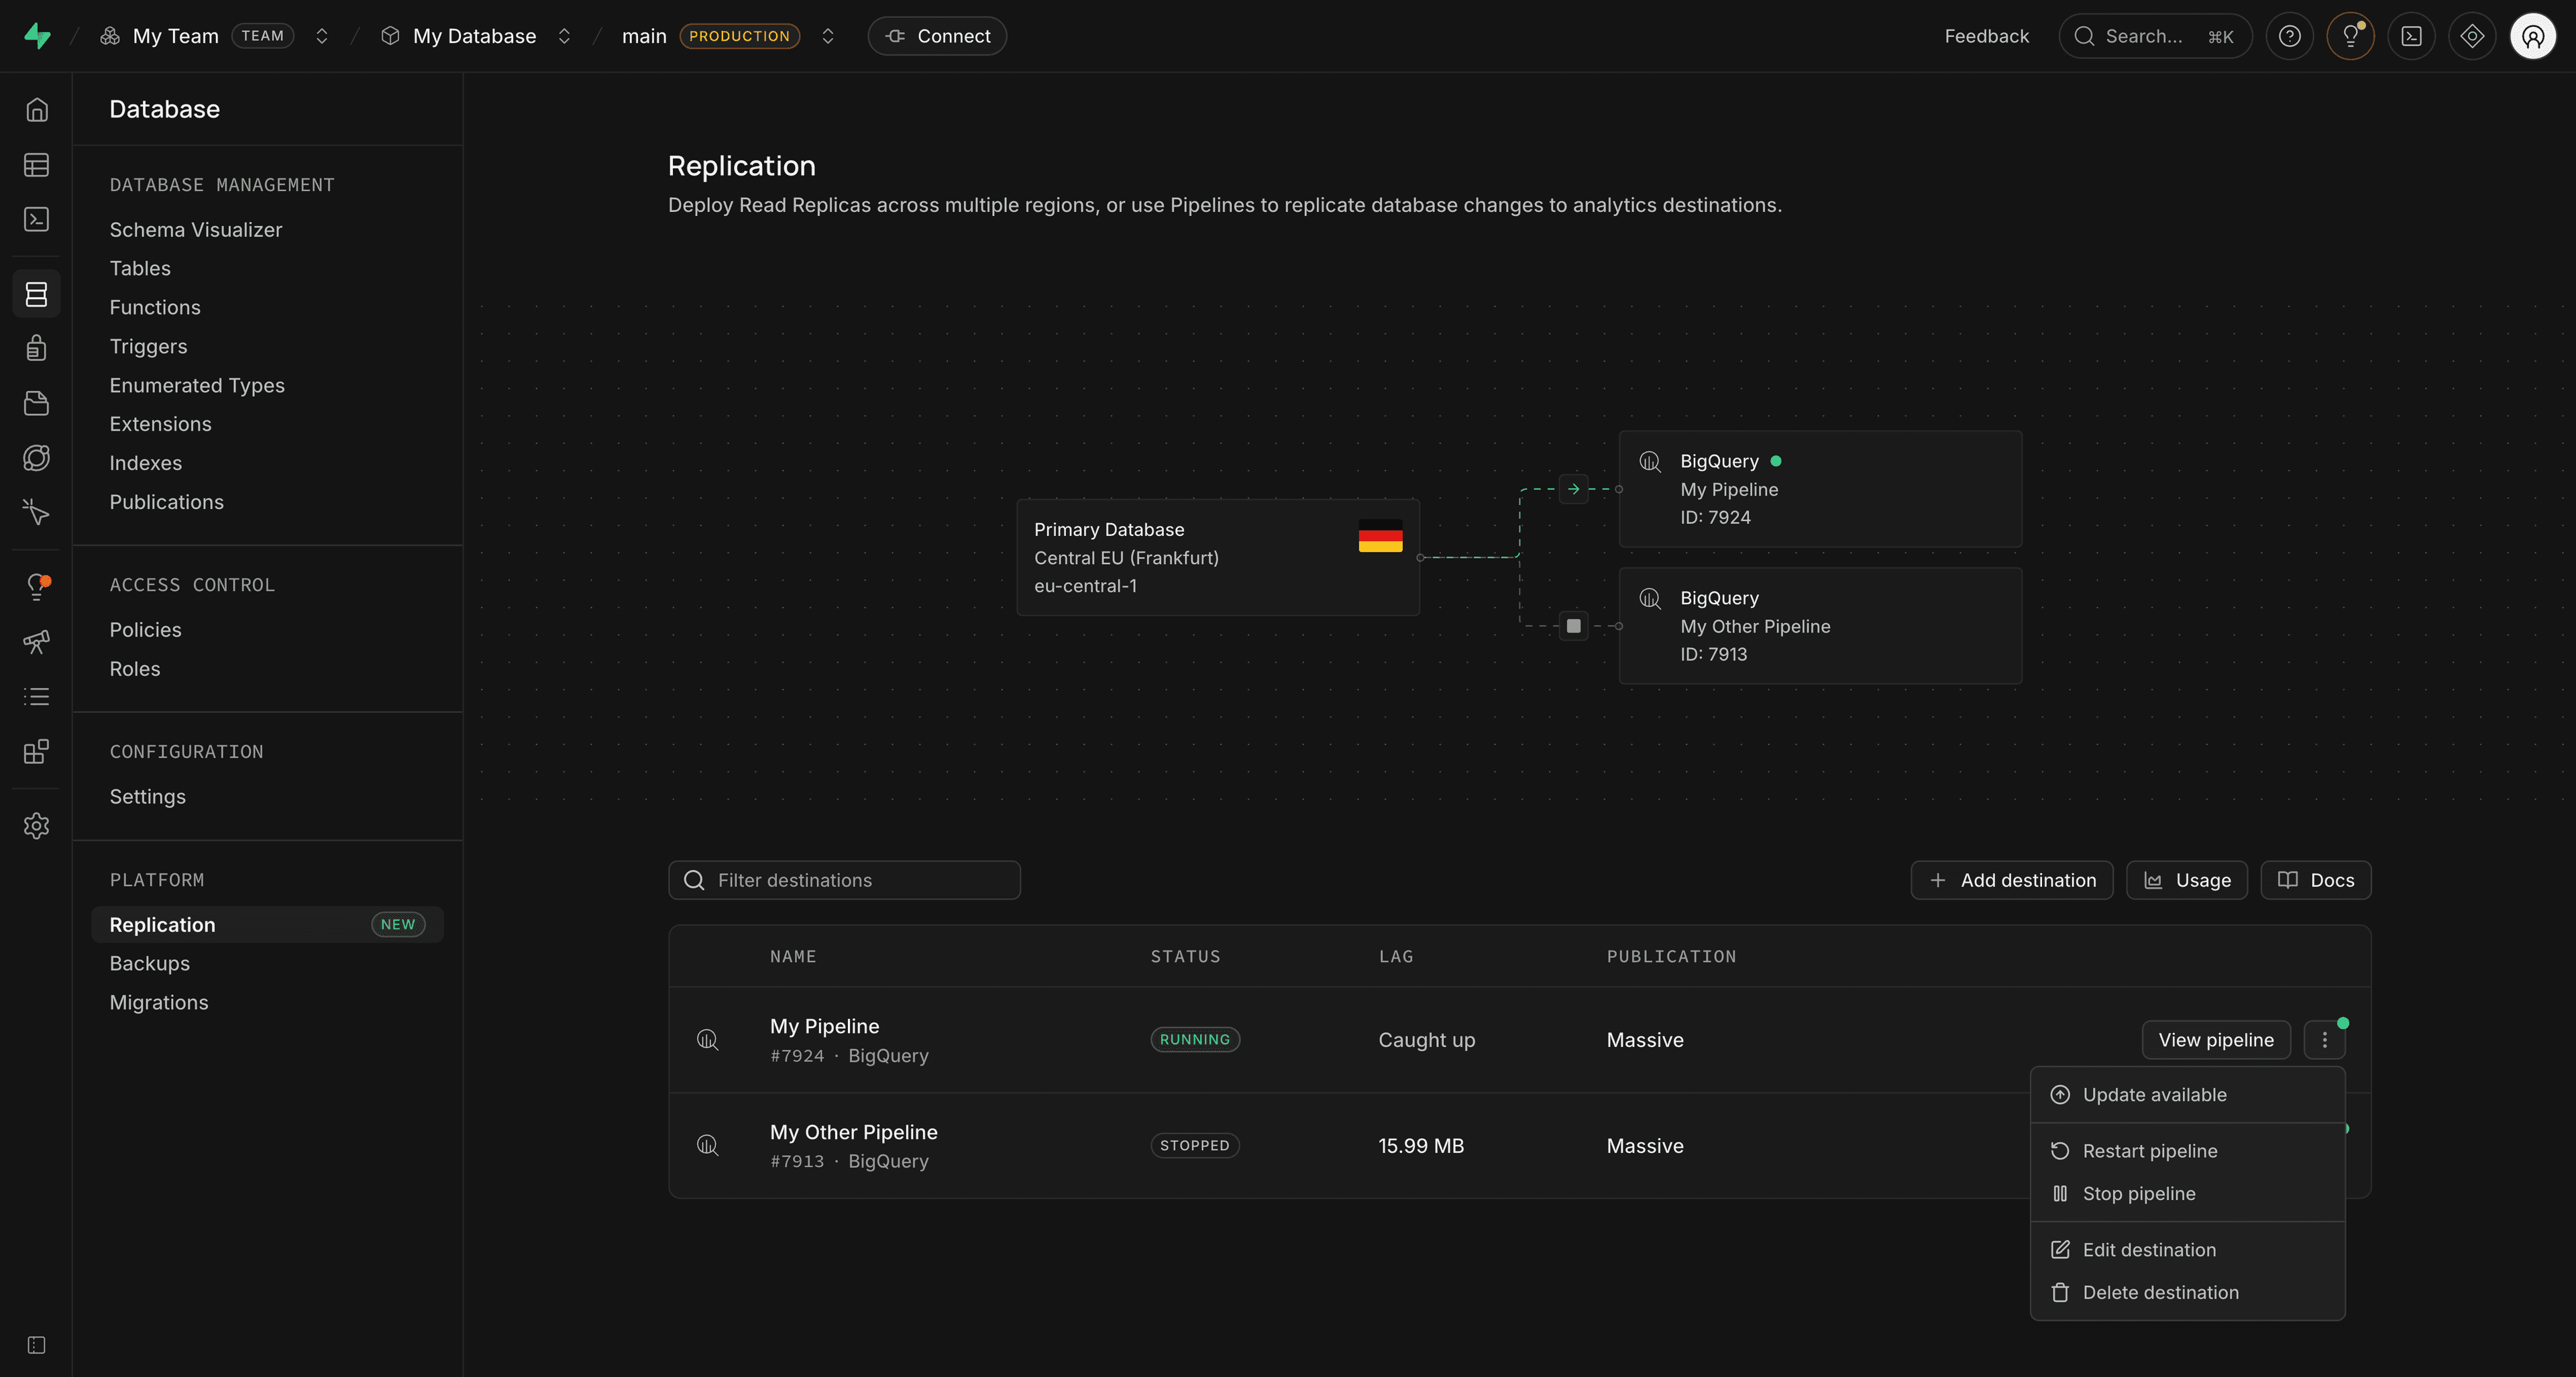
Task: Choose Stop pipeline from the menu
Action: pyautogui.click(x=2187, y=1194)
